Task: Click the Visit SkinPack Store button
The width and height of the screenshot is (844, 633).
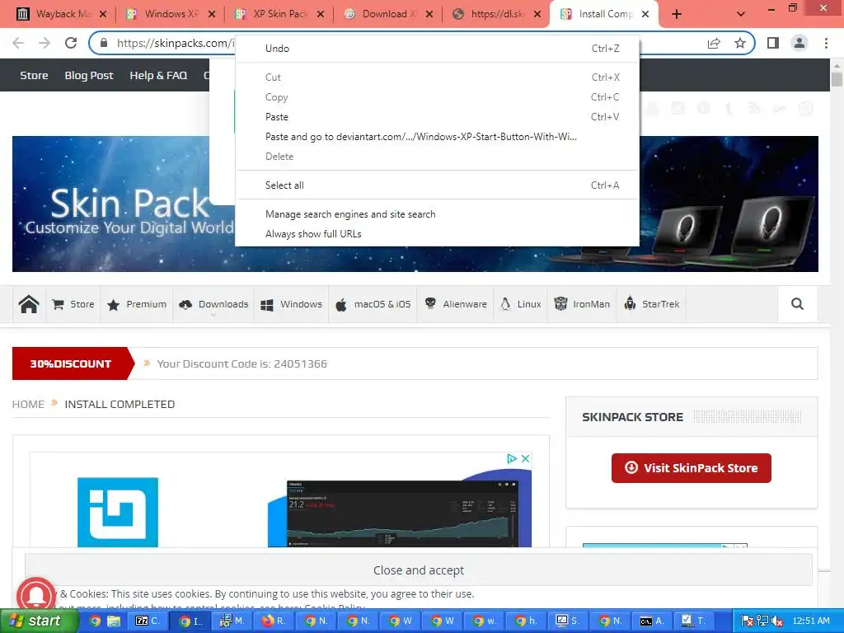Action: (x=692, y=468)
